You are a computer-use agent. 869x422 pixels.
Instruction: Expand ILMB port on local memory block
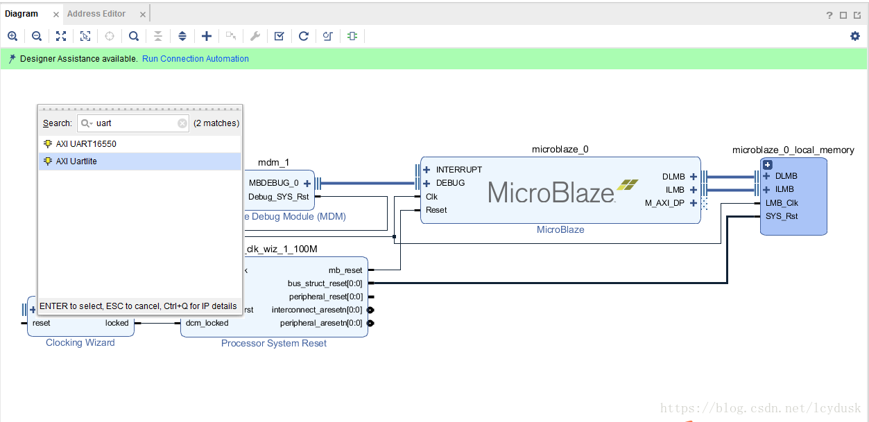pyautogui.click(x=766, y=189)
